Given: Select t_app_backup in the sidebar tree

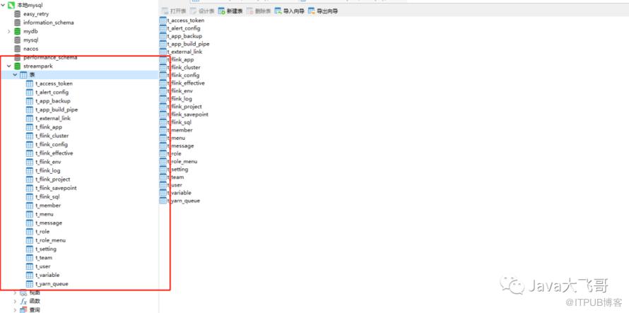Looking at the screenshot, I should pos(53,101).
